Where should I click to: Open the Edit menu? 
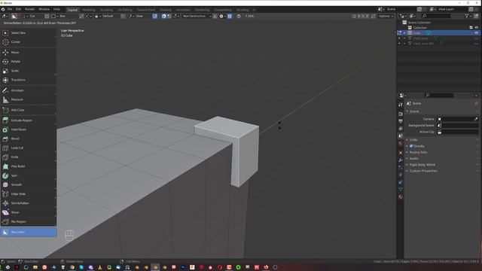tap(18, 10)
